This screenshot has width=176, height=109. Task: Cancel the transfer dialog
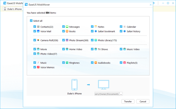(x=143, y=101)
